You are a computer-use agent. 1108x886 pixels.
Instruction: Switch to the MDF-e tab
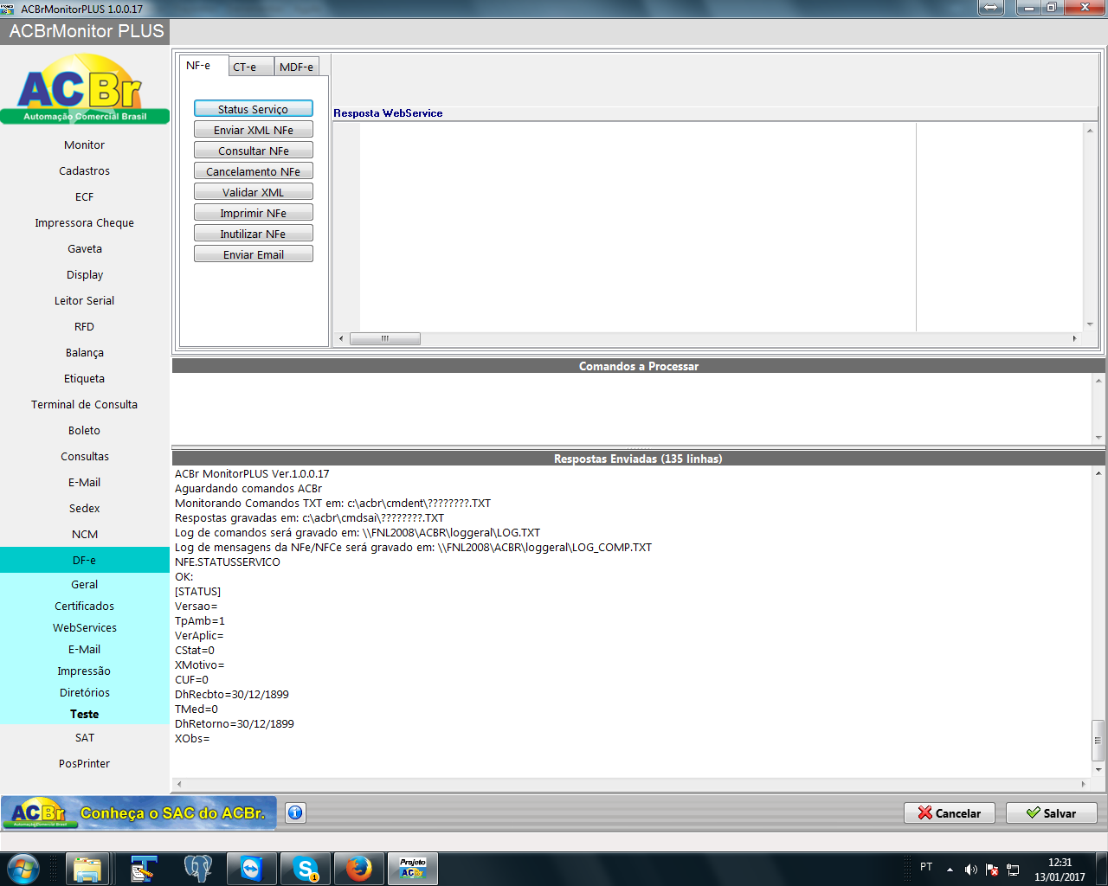(297, 67)
